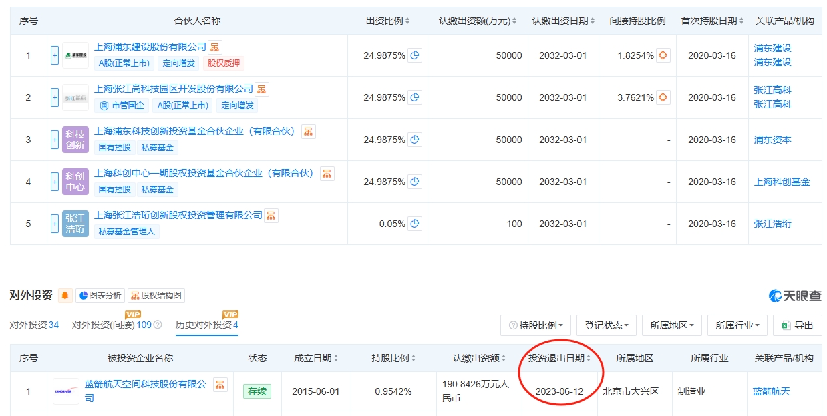This screenshot has height=416, width=827.
Task: Open equity structure icon beside 上海浦东建设股份有限公司
Action: click(215, 47)
